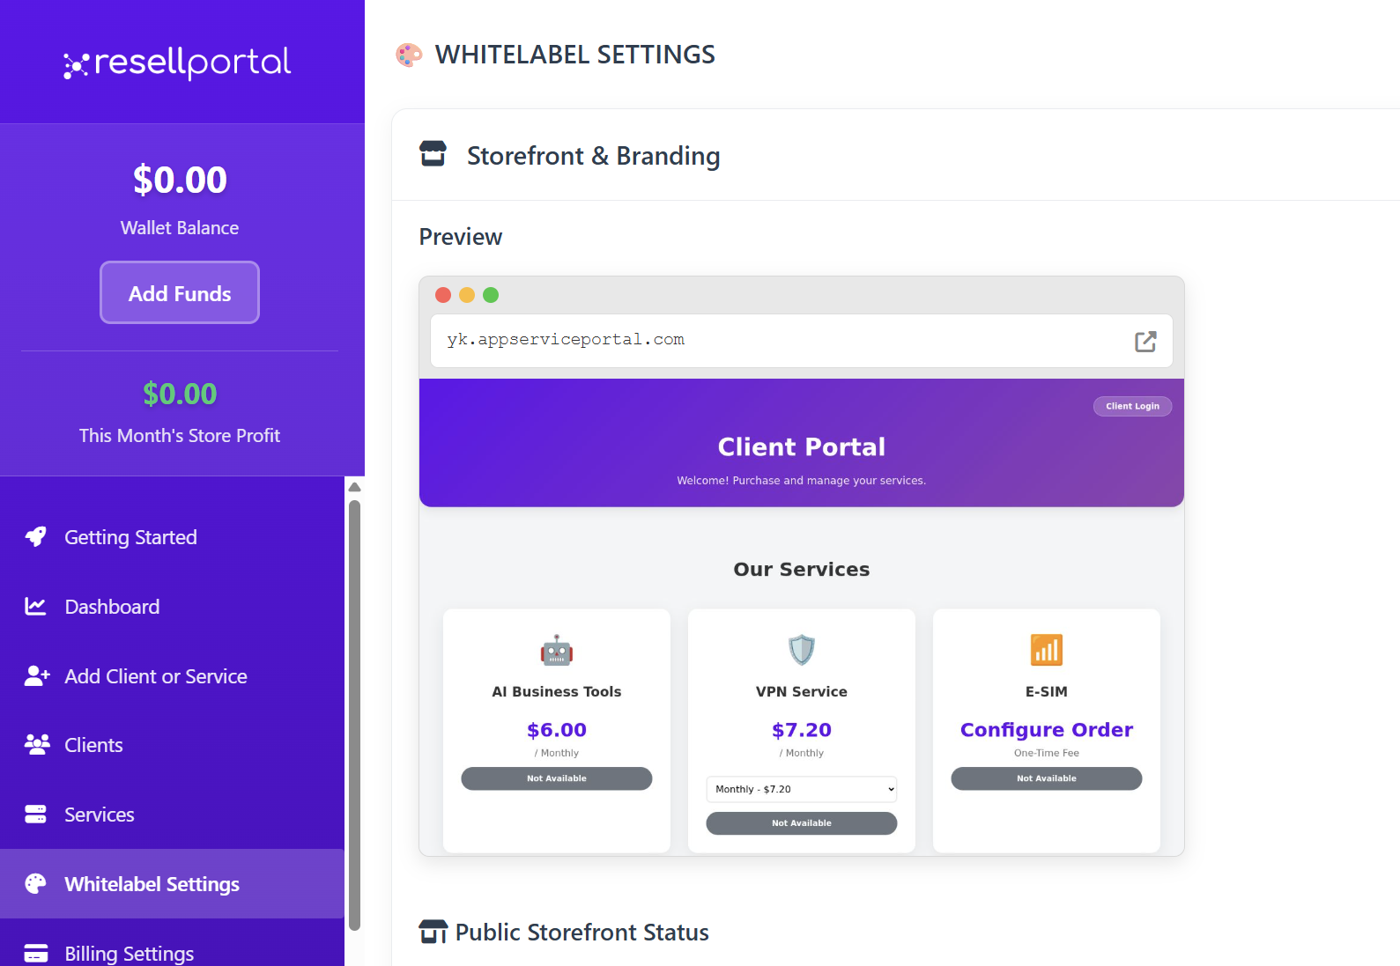Click the E-SIM signal bars icon
Viewport: 1400px width, 966px height.
(x=1046, y=651)
